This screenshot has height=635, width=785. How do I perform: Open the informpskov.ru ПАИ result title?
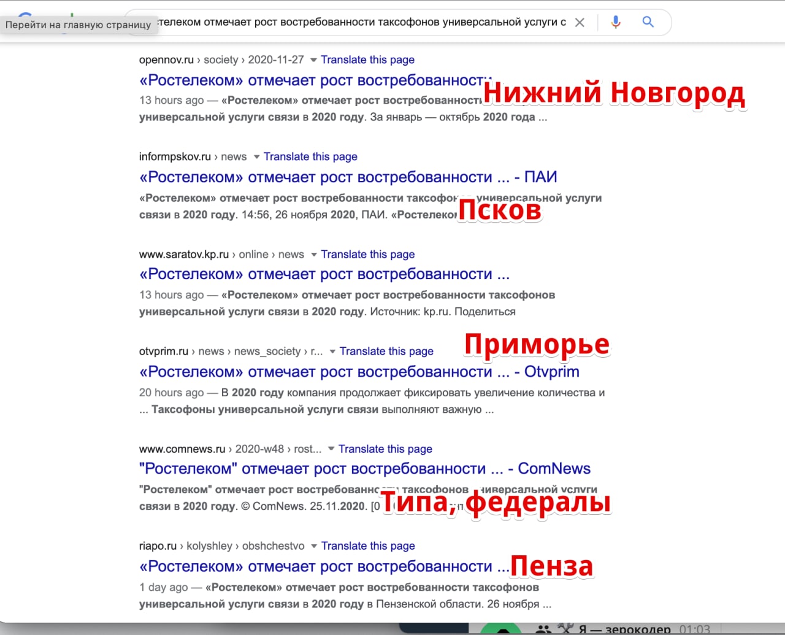[348, 177]
